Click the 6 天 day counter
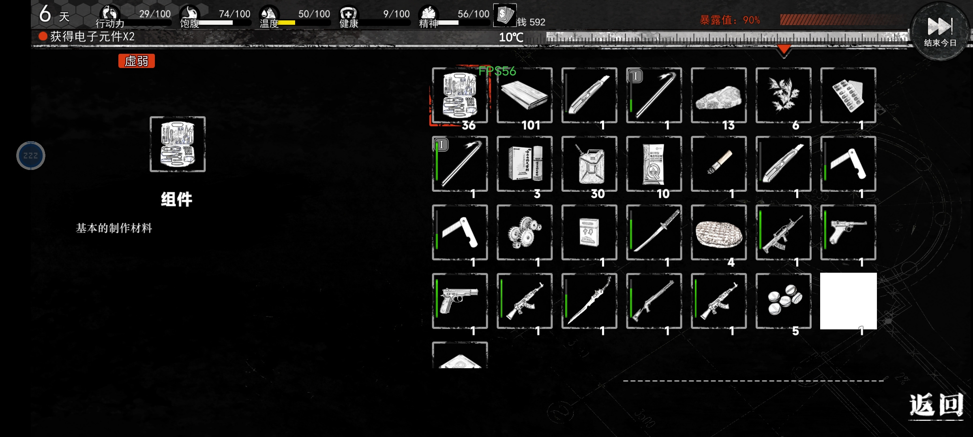 pyautogui.click(x=54, y=15)
